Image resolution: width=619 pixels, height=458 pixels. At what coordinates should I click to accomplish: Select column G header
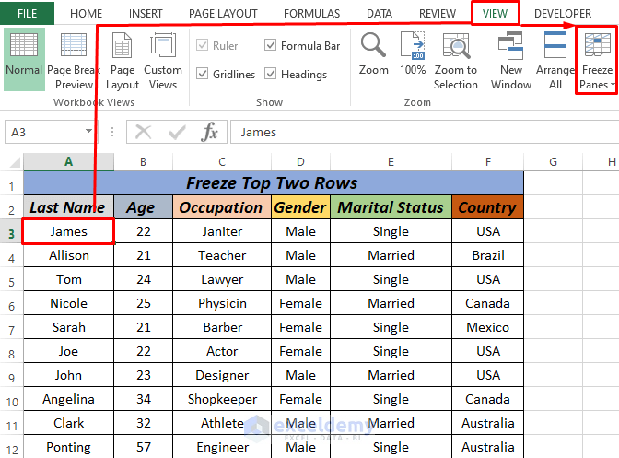[553, 162]
